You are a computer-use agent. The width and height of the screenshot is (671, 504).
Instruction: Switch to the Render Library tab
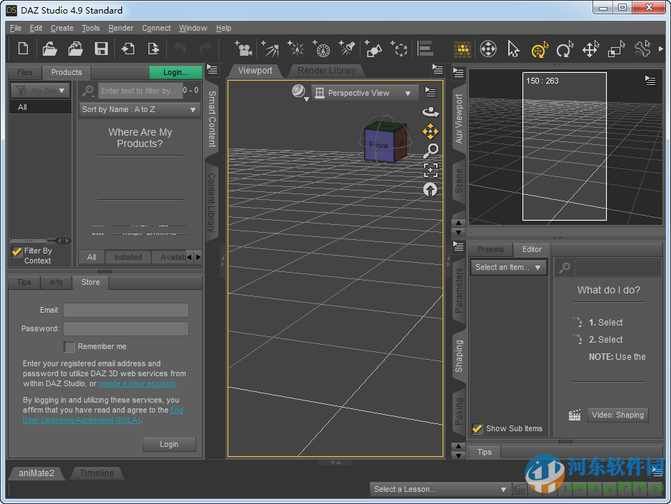click(326, 71)
